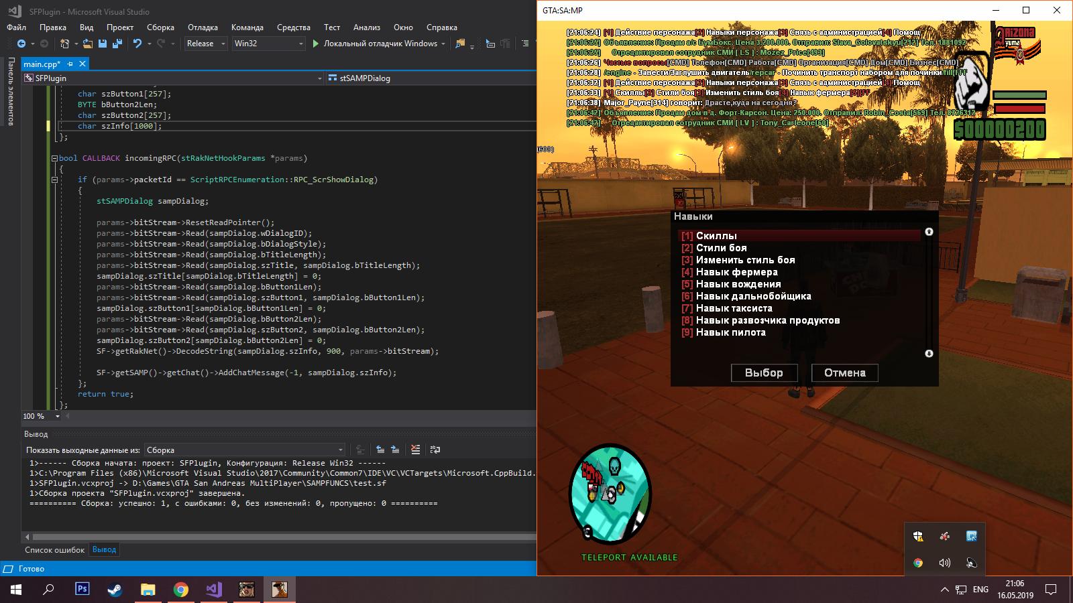Switch to the Список ошибок tab
This screenshot has width=1073, height=603.
pos(54,549)
